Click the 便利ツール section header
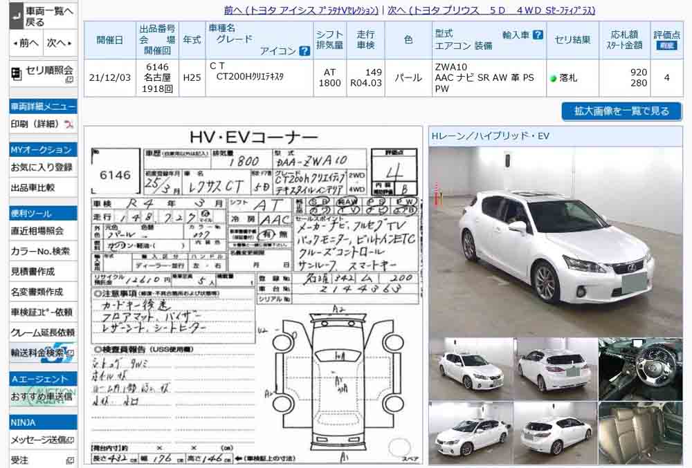692x468 pixels. click(x=43, y=214)
